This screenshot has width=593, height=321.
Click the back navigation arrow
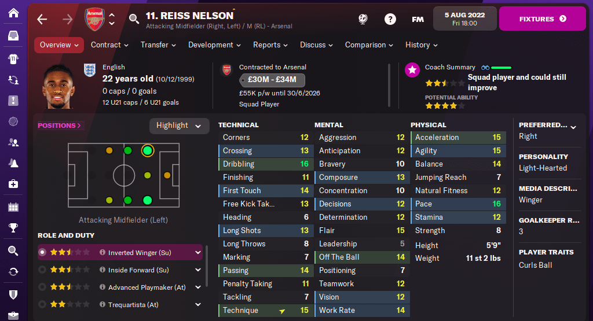coord(42,19)
